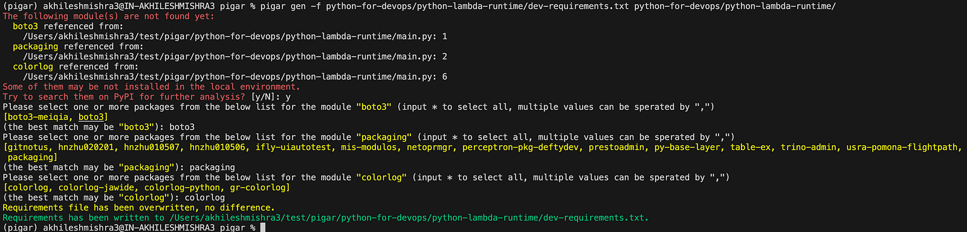The height and width of the screenshot is (232, 967).
Task: Click the gitnotus package name in the list
Action: [28, 147]
